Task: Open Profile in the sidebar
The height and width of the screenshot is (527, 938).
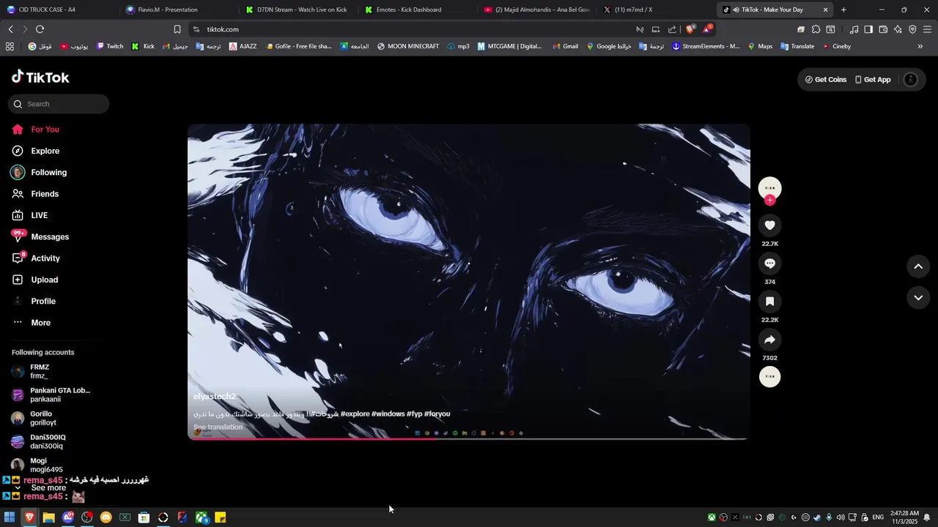Action: pyautogui.click(x=34, y=302)
